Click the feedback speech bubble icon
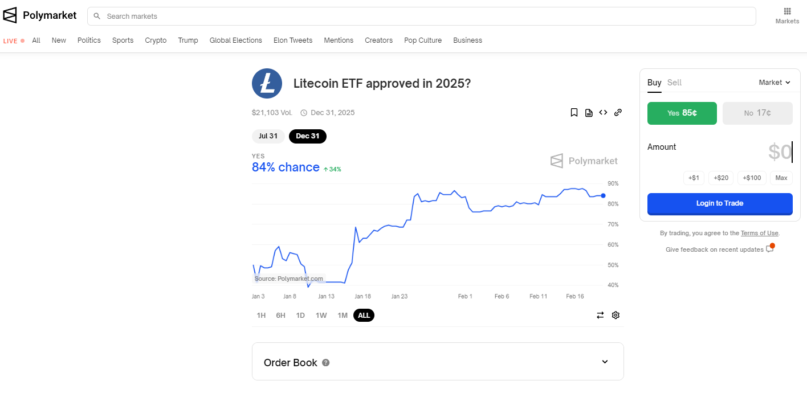 770,249
